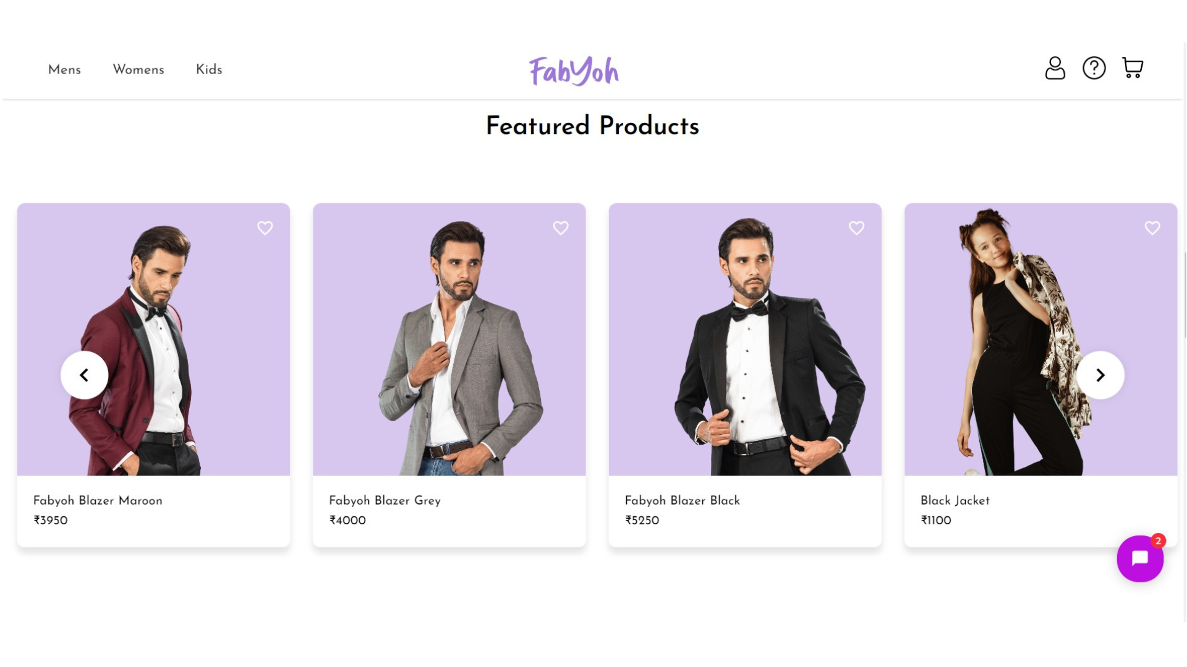Wishlist the Fabyoh Blazer Maroon heart

265,228
